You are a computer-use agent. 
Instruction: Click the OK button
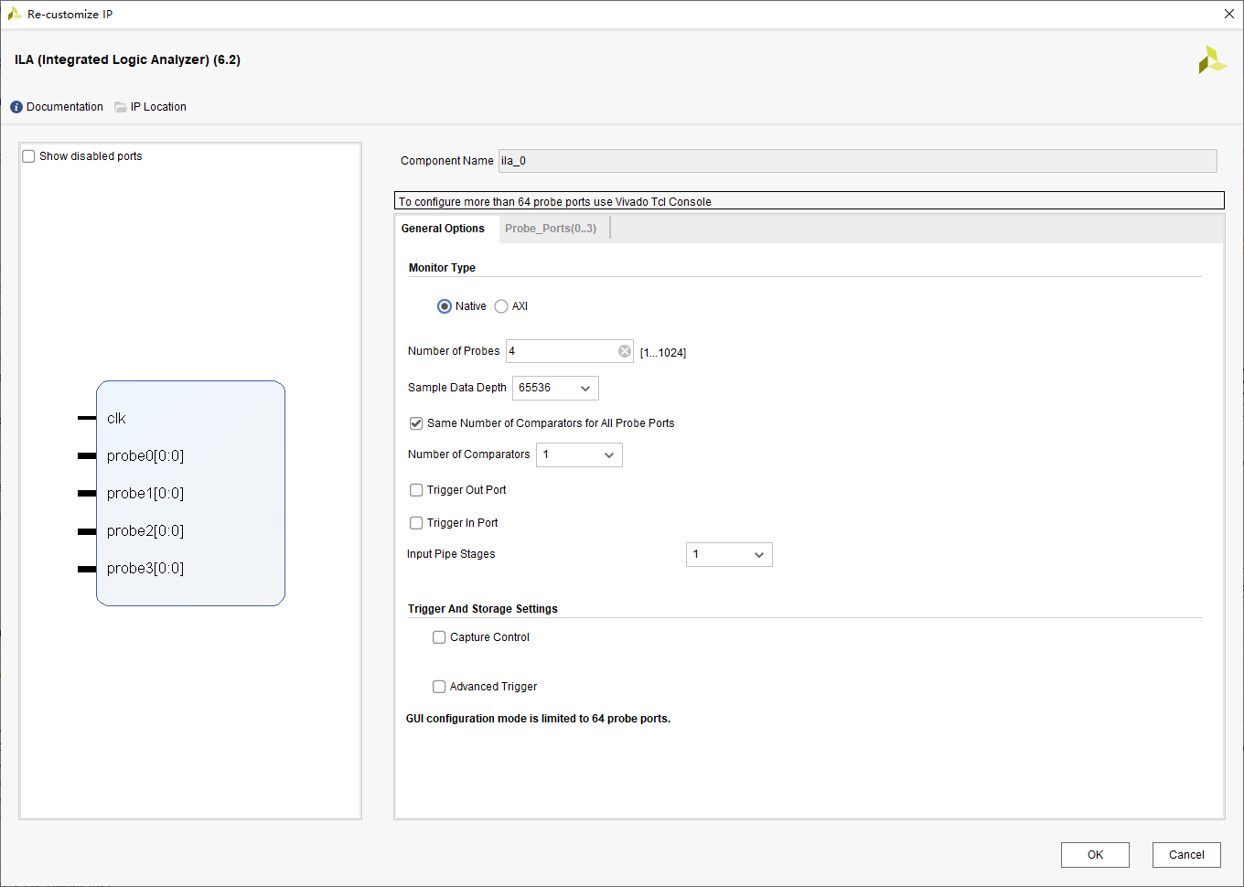tap(1095, 855)
